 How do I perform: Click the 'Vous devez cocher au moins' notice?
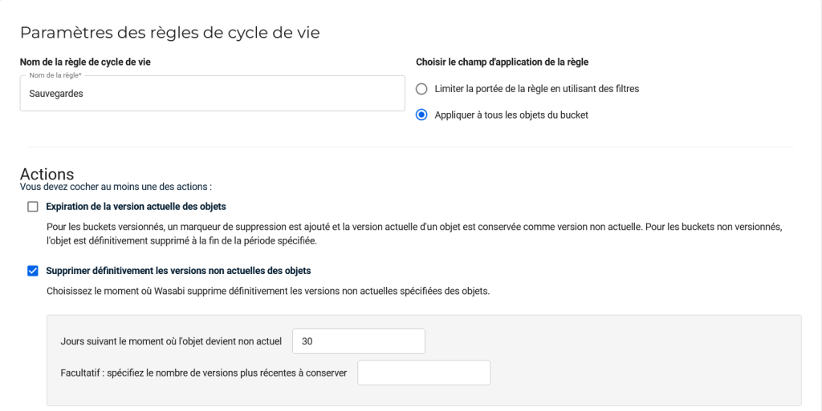[x=116, y=187]
